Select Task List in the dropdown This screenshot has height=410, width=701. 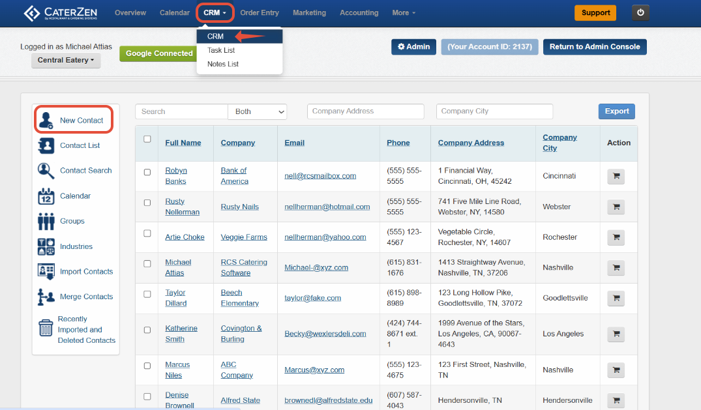tap(239, 50)
